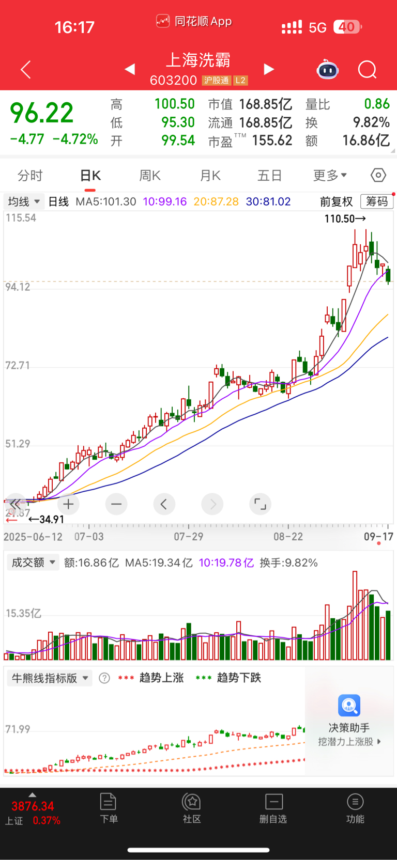Open 功能 functions menu
The width and height of the screenshot is (397, 860).
[355, 808]
